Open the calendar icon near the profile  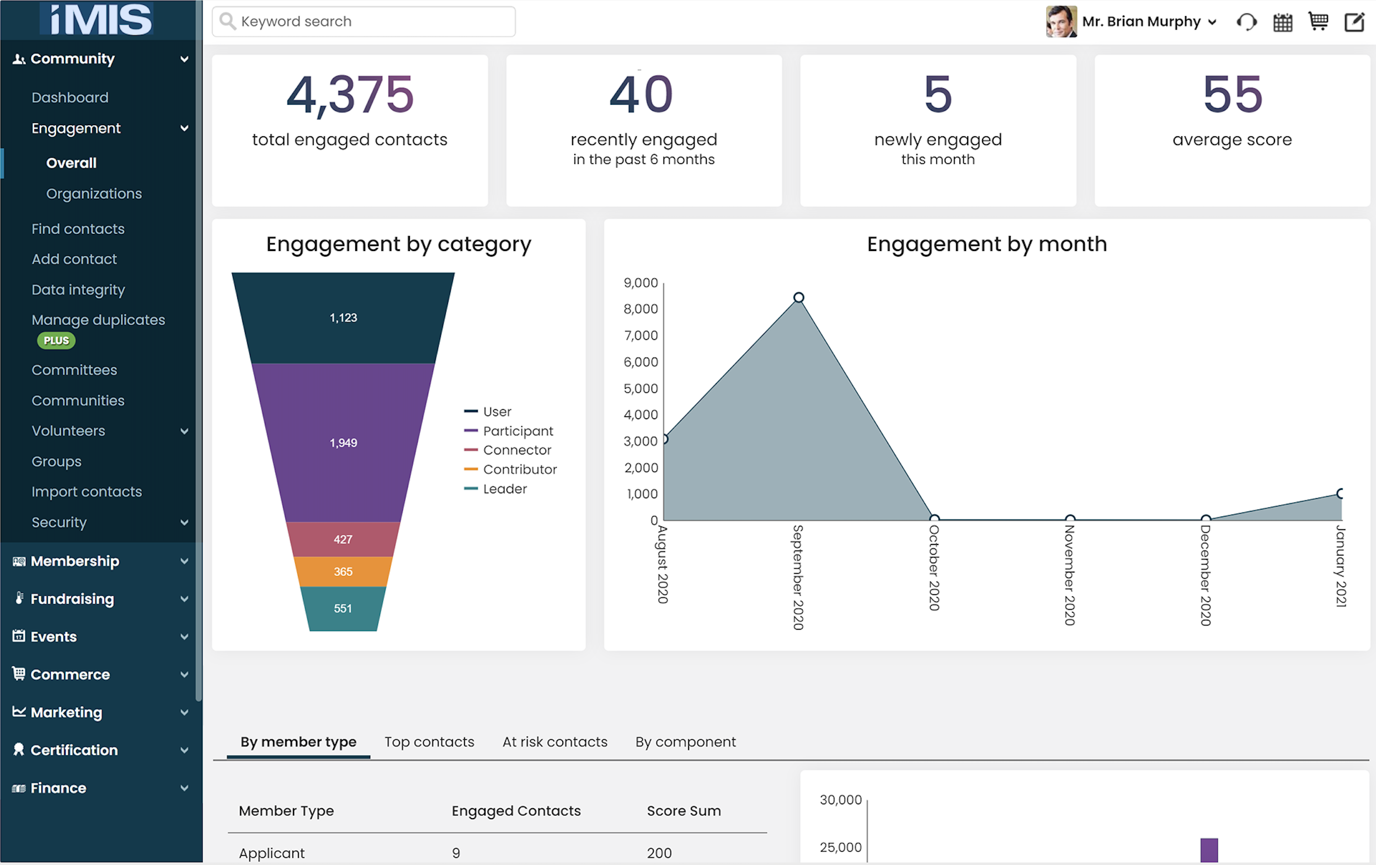pos(1283,22)
